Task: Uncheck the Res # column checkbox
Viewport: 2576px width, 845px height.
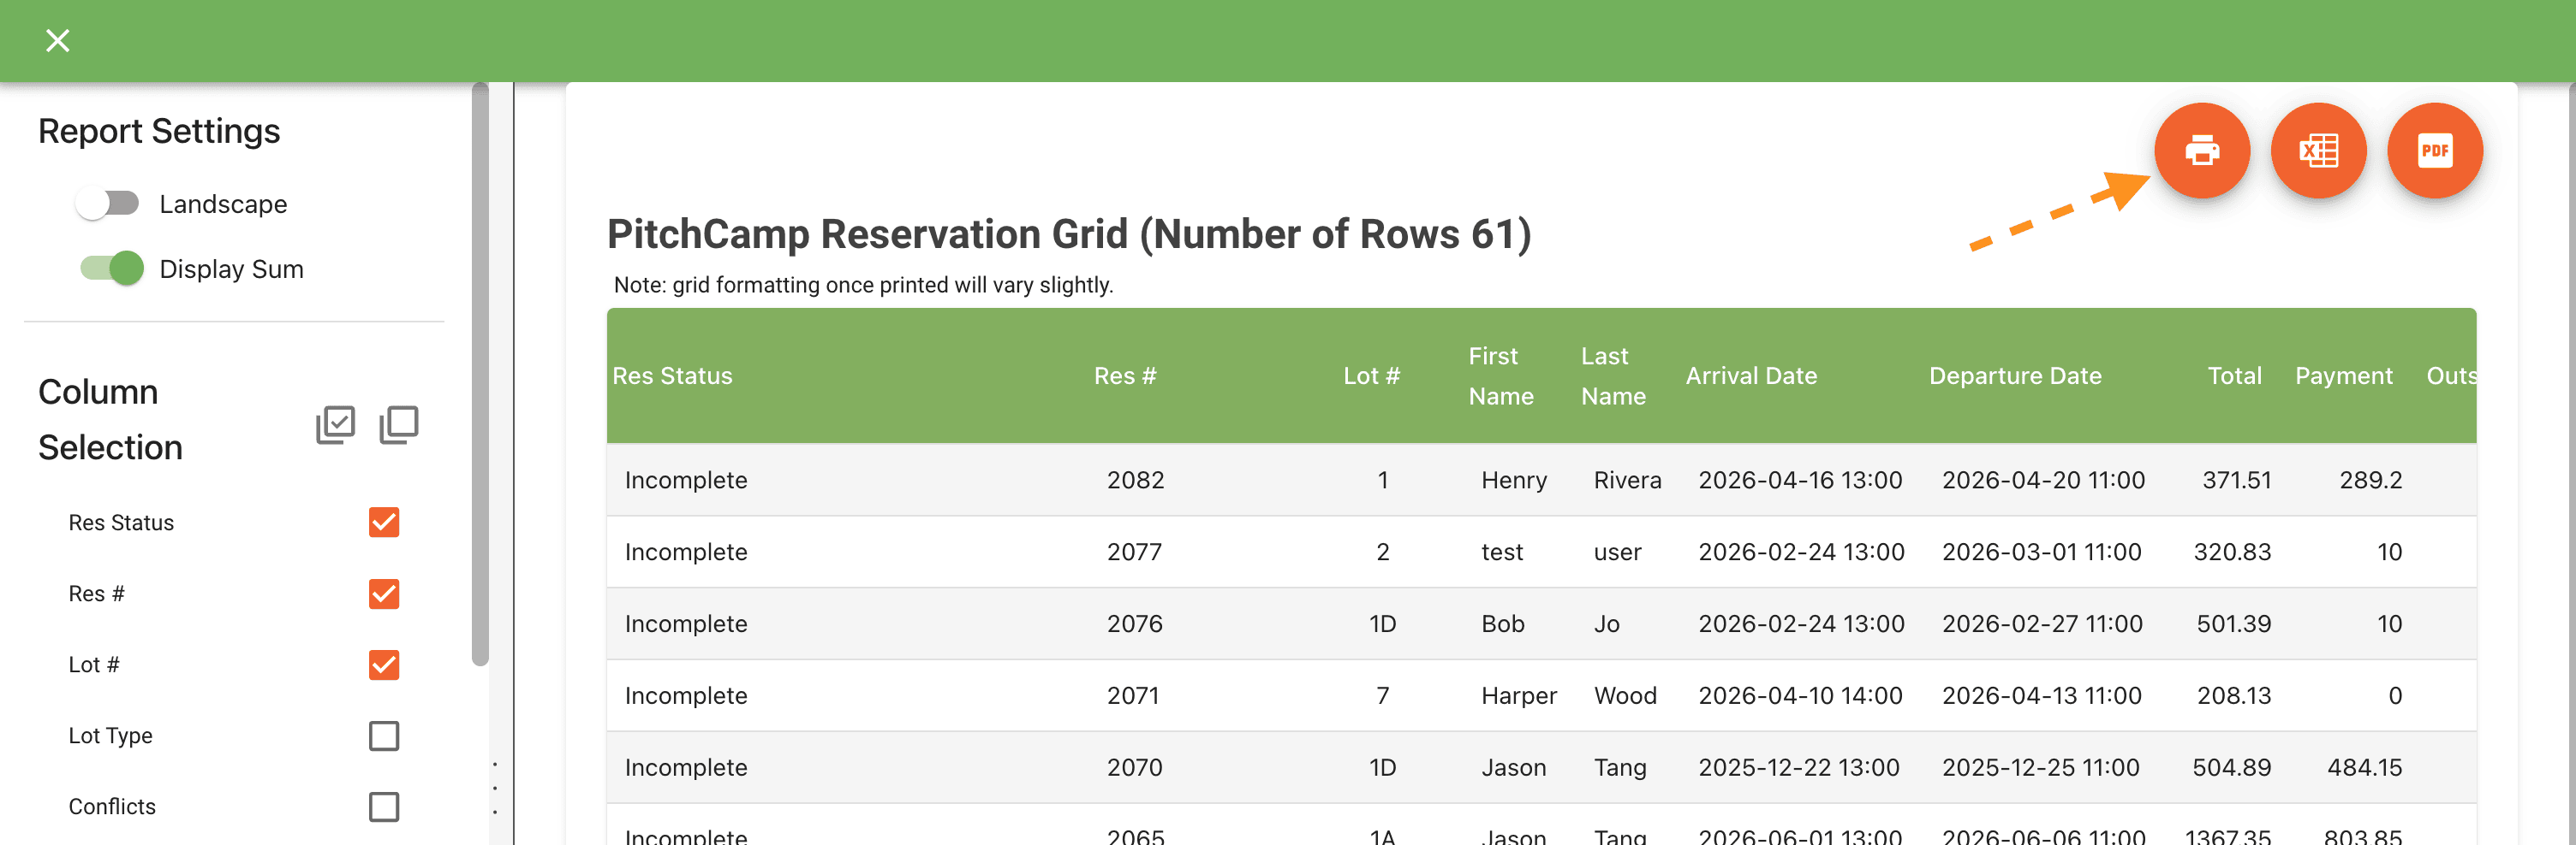Action: click(384, 594)
